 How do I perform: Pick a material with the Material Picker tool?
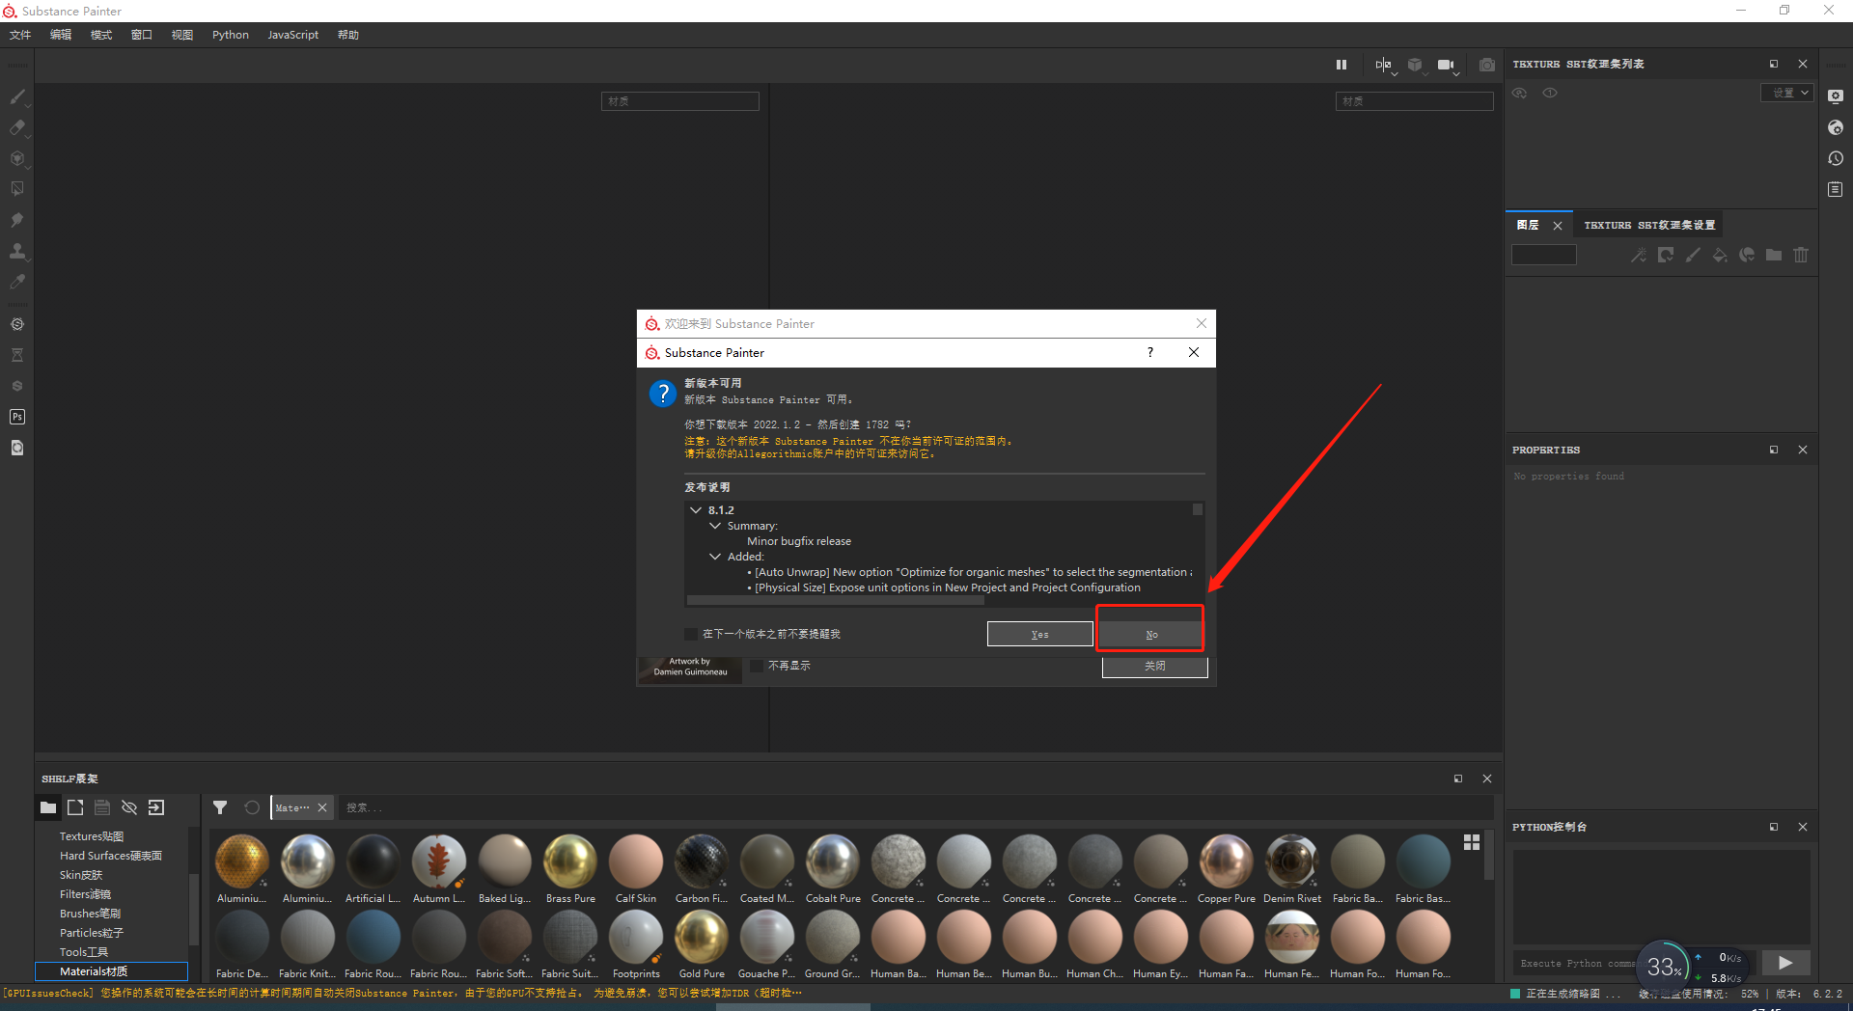(x=16, y=281)
